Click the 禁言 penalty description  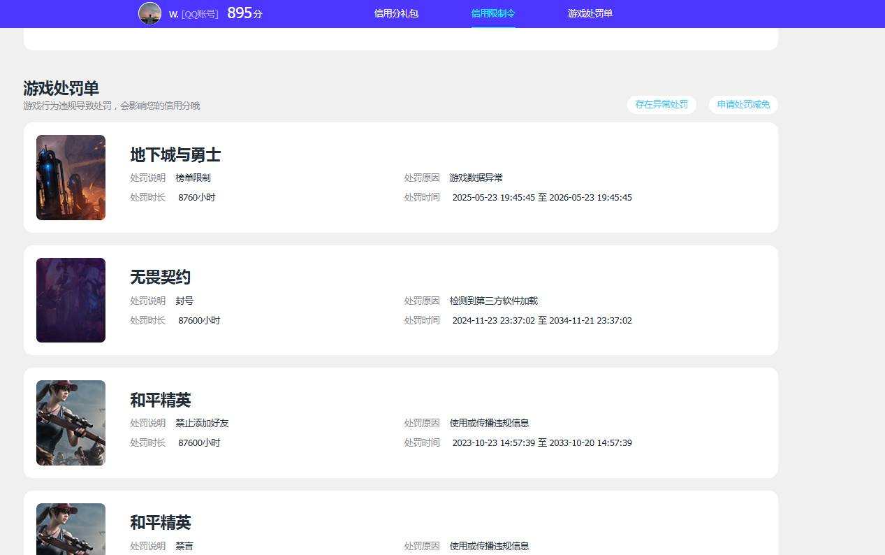[184, 546]
